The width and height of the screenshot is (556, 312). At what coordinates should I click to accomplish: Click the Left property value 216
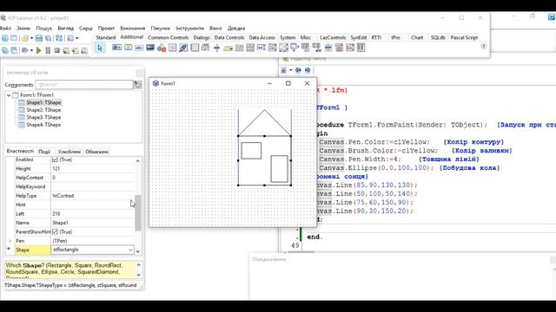point(93,214)
